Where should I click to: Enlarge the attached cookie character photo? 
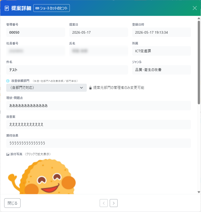point(42,177)
